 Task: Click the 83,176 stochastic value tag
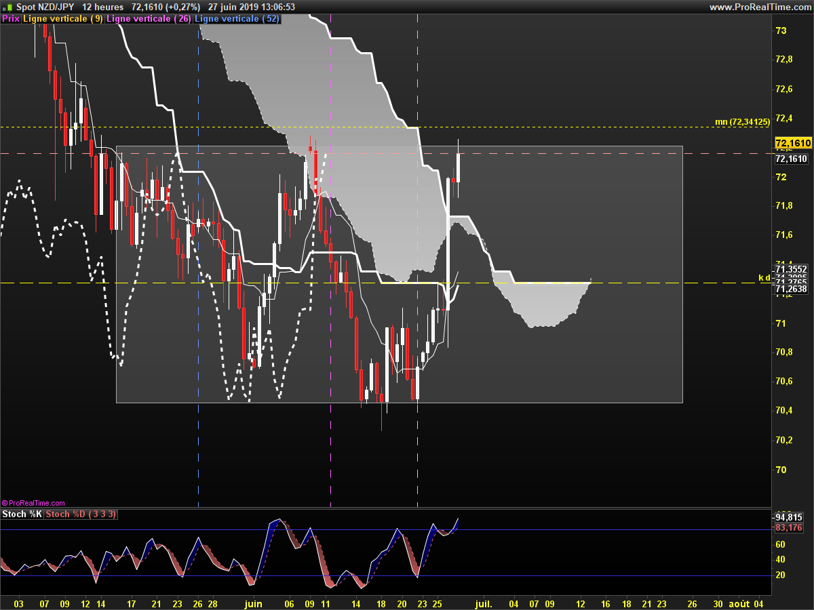pos(789,527)
